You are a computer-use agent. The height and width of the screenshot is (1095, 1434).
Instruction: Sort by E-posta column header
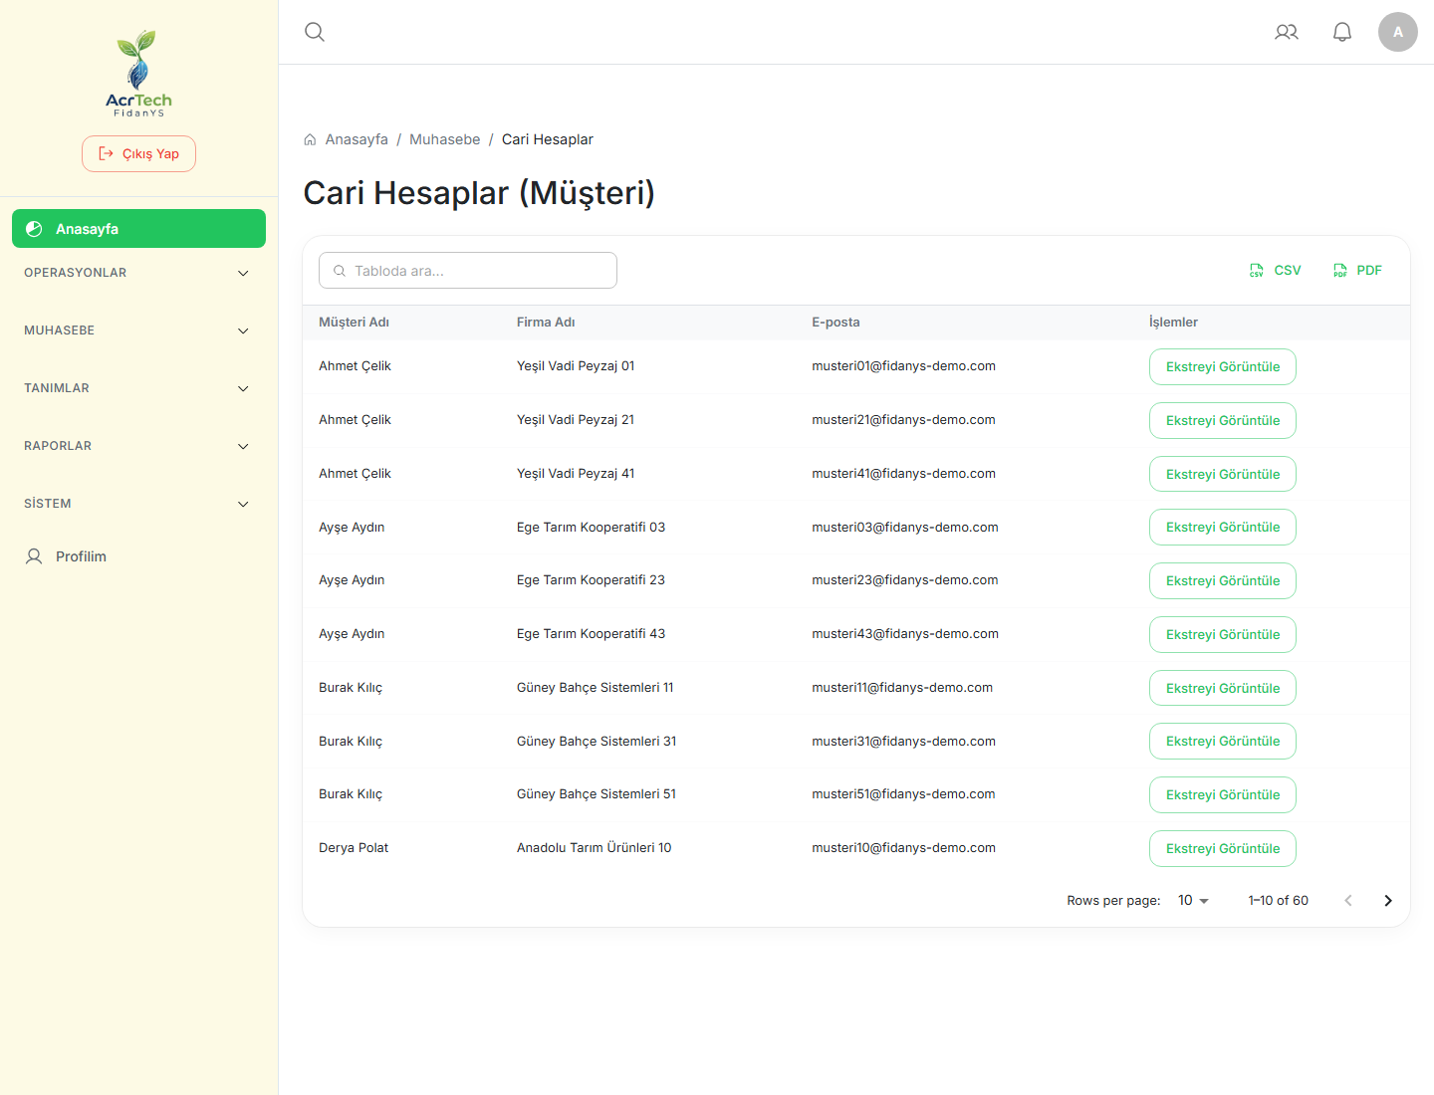(x=836, y=323)
